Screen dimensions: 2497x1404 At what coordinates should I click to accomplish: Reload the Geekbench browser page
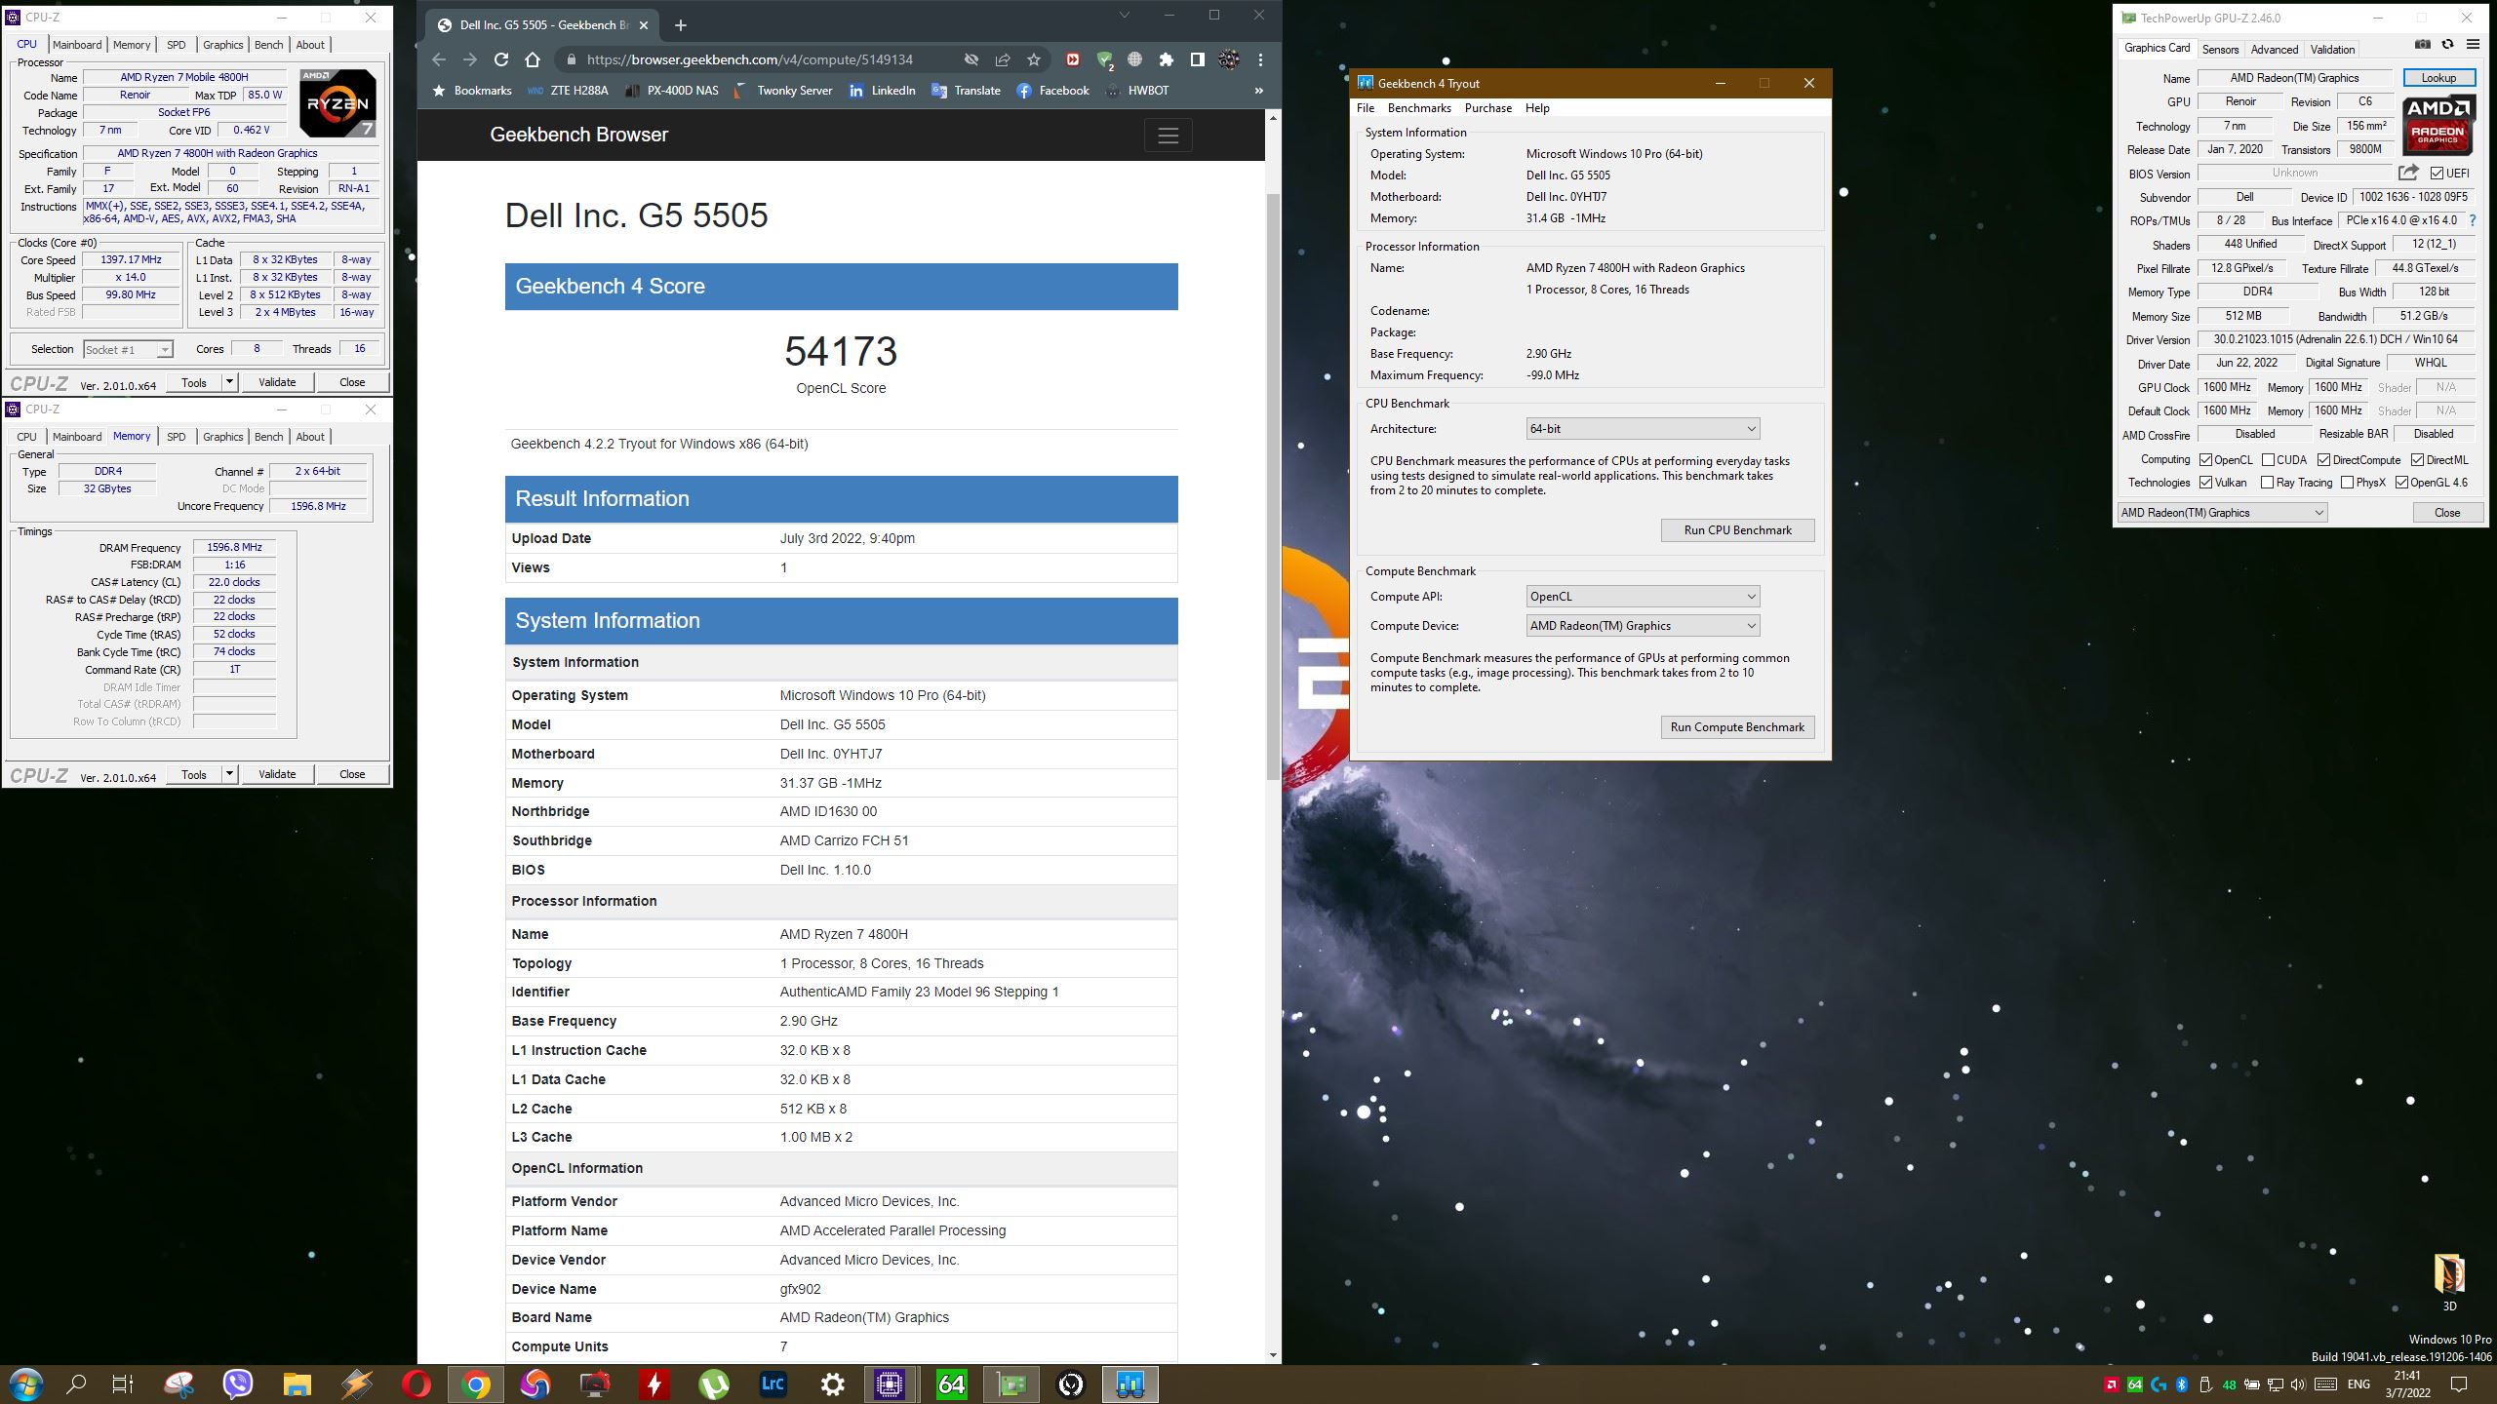tap(500, 59)
